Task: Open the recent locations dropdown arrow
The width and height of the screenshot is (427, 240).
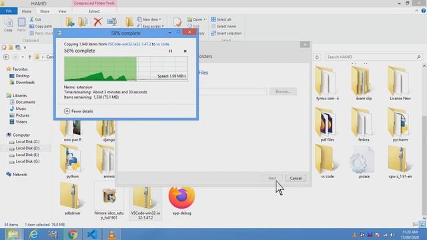Action: (23, 57)
